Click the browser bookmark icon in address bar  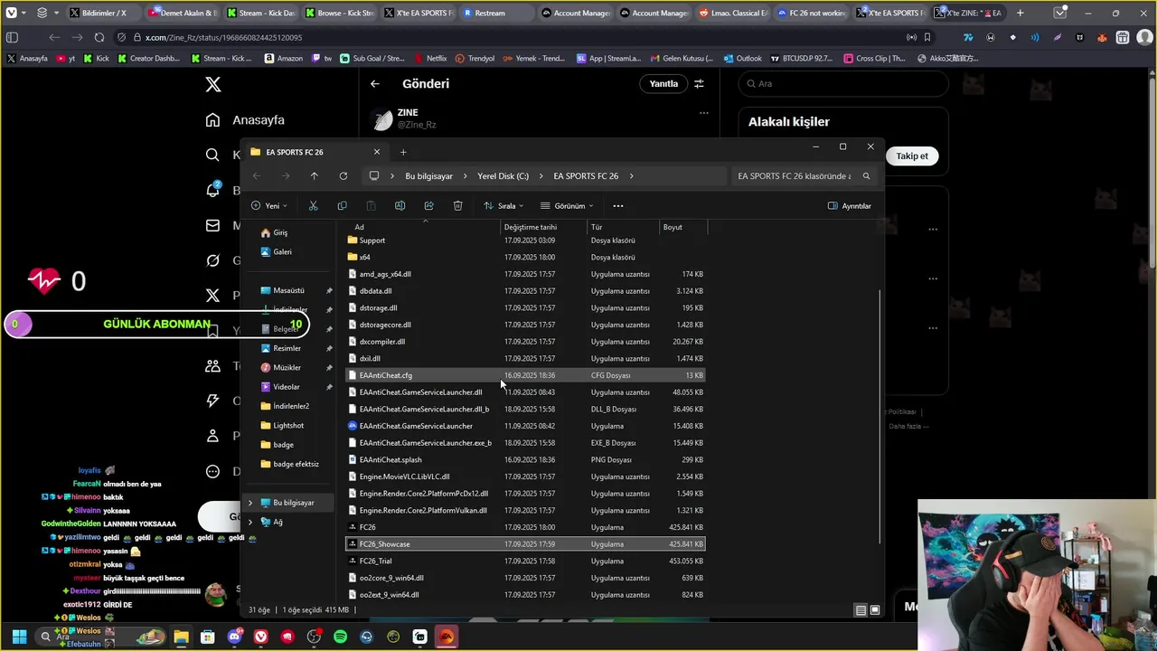tap(927, 37)
